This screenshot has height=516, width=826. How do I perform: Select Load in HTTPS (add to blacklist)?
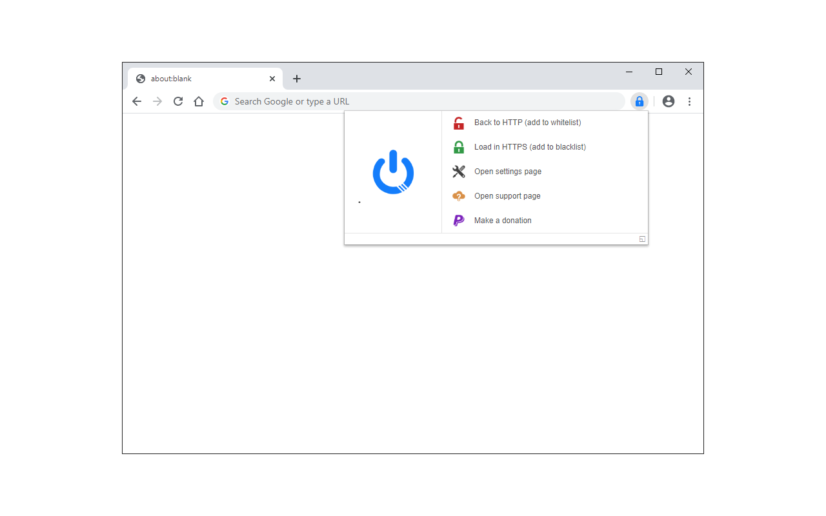pos(530,146)
